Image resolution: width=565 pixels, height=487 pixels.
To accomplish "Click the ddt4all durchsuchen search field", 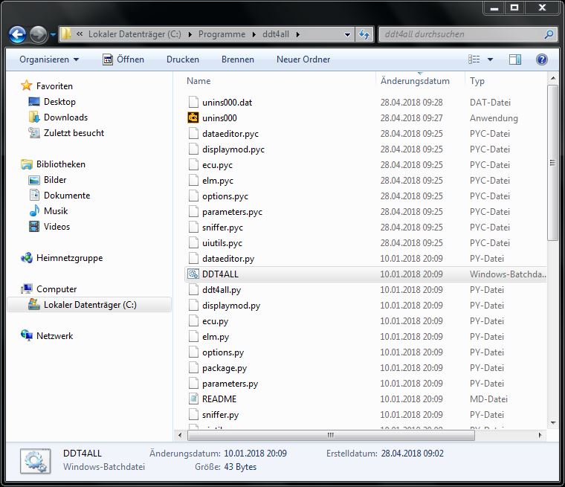I will 461,34.
